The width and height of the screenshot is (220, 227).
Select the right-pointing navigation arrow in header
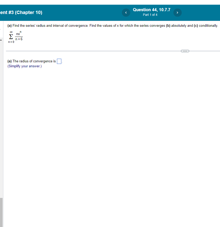[x=178, y=12]
